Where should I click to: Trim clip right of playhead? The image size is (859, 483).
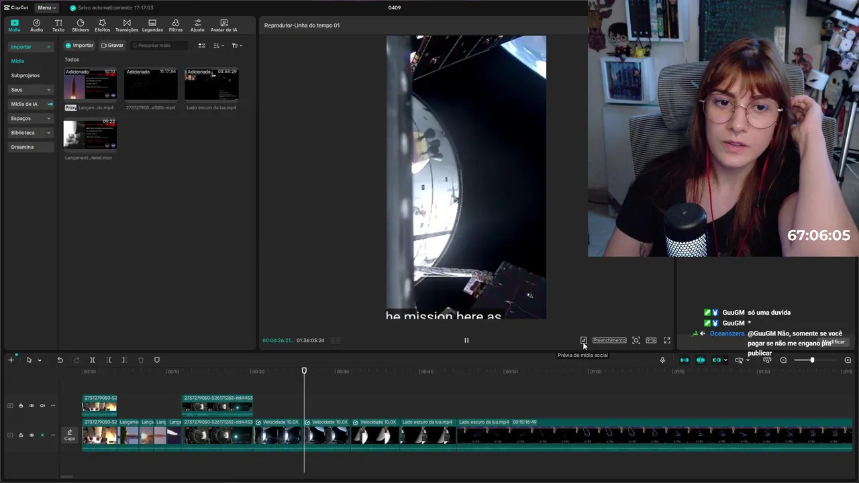(x=124, y=360)
